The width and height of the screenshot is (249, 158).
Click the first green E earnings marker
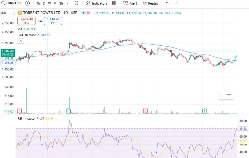[68, 111]
